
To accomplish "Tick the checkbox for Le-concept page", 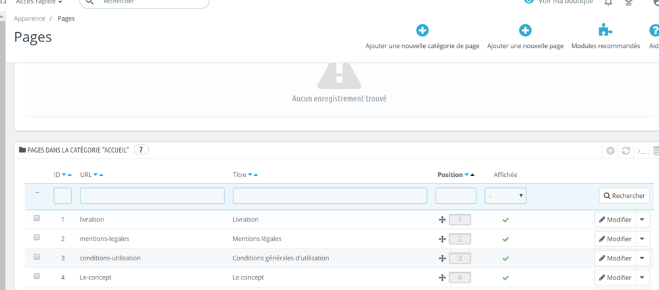I will click(37, 276).
